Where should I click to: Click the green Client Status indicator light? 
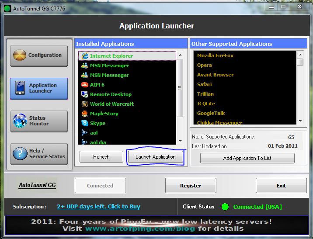225,207
